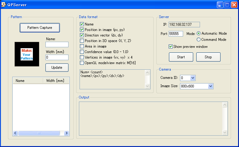Screen dimensions: 239x147
Task: Click Output box scroll up arrow
Action: click(x=225, y=105)
